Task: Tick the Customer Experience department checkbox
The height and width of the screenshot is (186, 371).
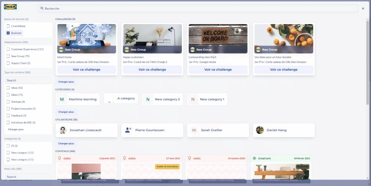Action: (x=8, y=49)
